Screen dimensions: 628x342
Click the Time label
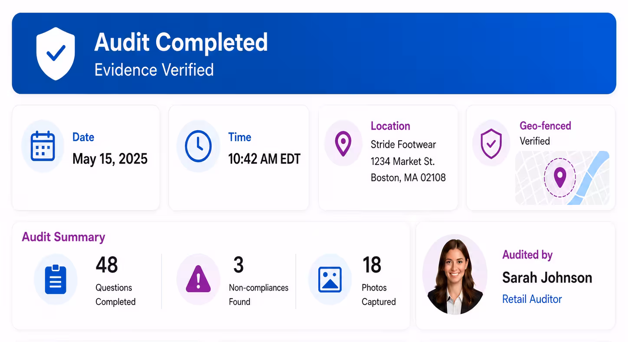[240, 137]
